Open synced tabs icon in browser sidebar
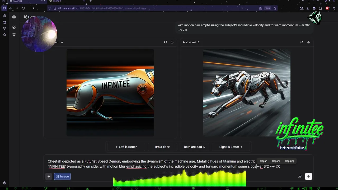This screenshot has width=338, height=190. pos(4,22)
